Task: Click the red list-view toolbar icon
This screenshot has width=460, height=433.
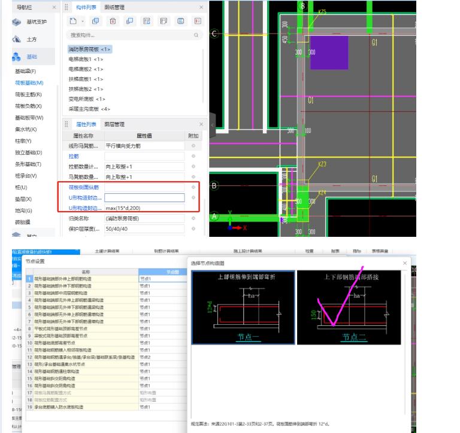Action: point(198,21)
